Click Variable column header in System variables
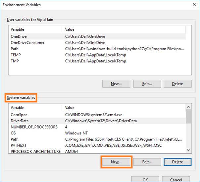Image resolution: width=200 pixels, height=182 pixels. 36,108
